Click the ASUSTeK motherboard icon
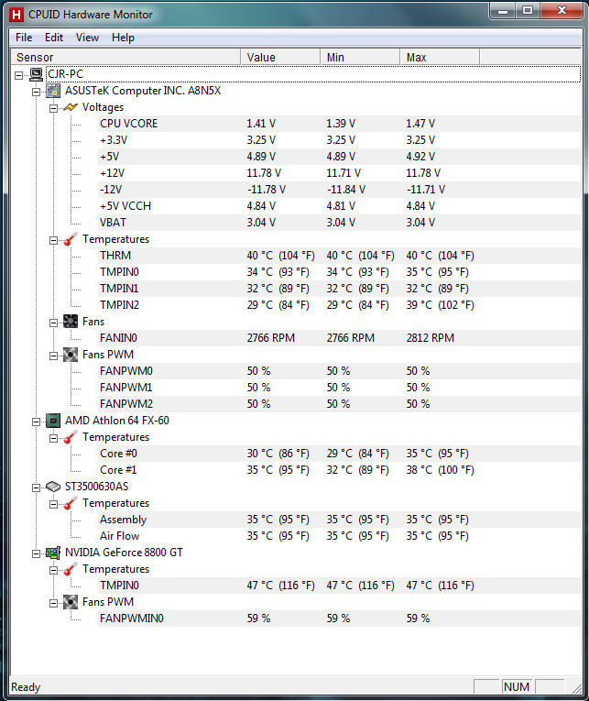Screen dimensions: 589x701 (53, 91)
